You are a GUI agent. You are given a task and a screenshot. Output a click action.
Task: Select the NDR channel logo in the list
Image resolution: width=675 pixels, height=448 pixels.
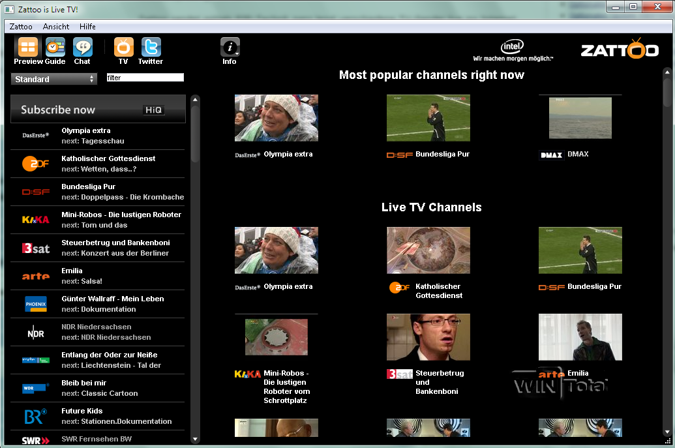click(36, 333)
